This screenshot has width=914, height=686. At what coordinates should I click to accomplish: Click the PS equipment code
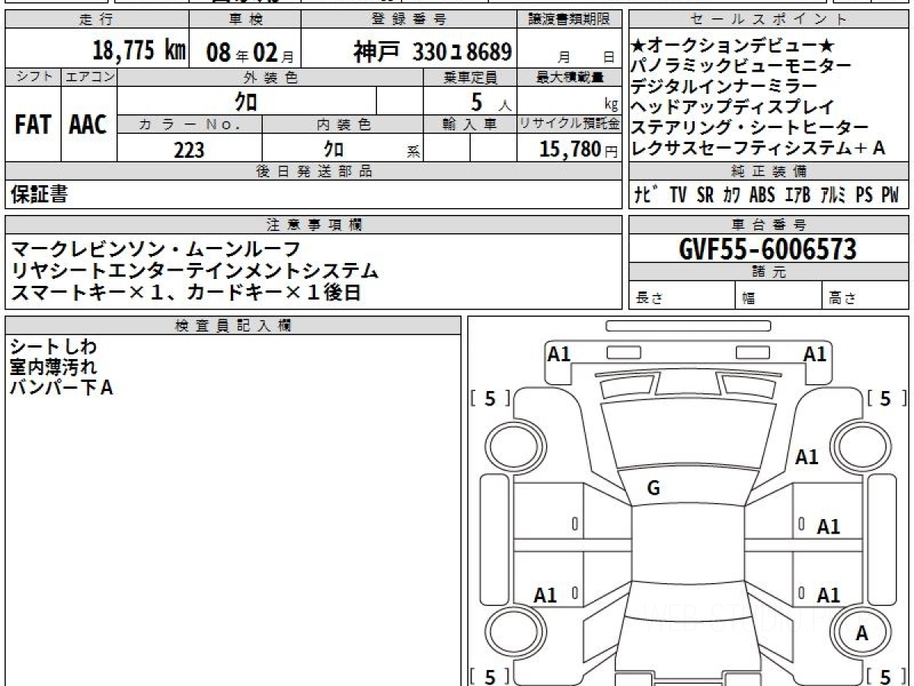(x=864, y=195)
